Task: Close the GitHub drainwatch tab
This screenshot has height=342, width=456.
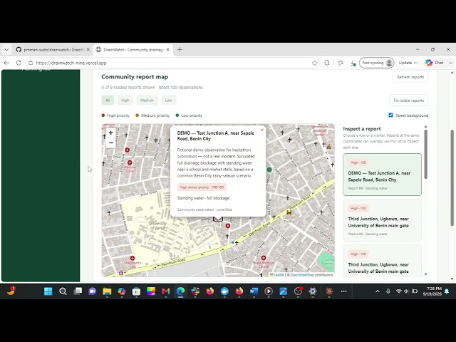Action: click(x=88, y=50)
